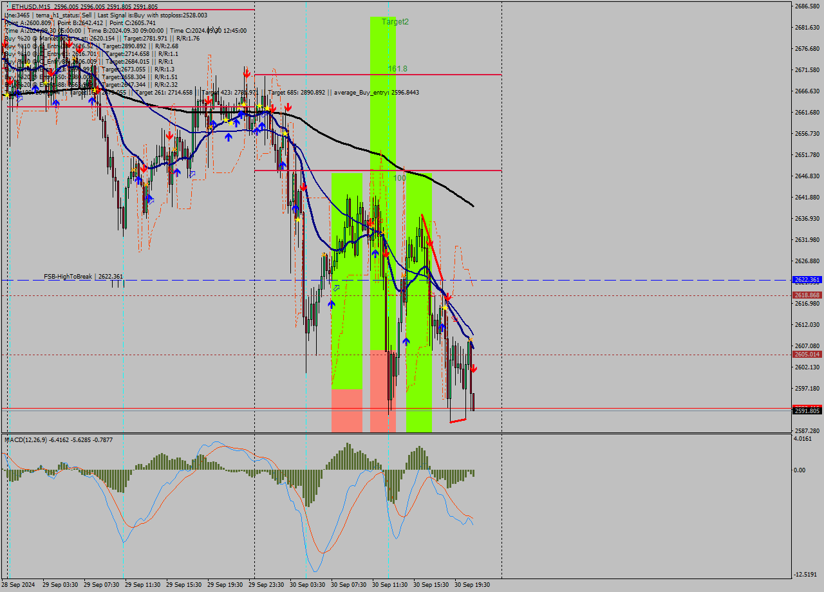Click the 29 Sep 15:30 time label

pyautogui.click(x=184, y=585)
